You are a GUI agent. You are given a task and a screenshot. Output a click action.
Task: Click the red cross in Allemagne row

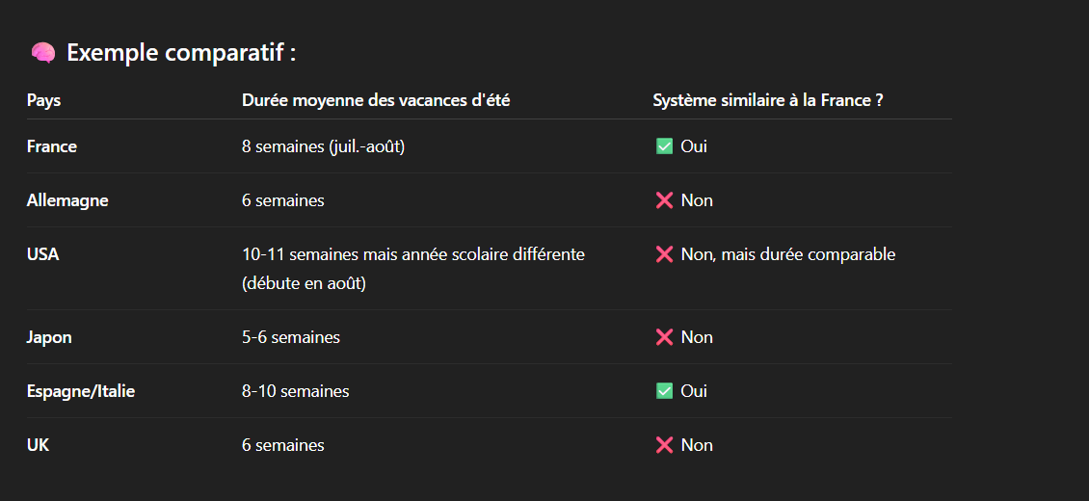point(664,200)
